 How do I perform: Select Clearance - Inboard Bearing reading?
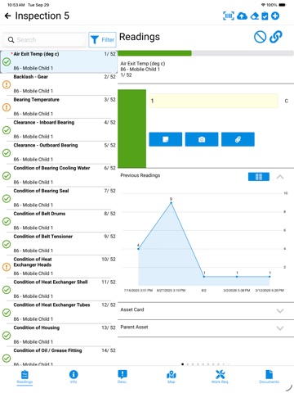coord(59,129)
